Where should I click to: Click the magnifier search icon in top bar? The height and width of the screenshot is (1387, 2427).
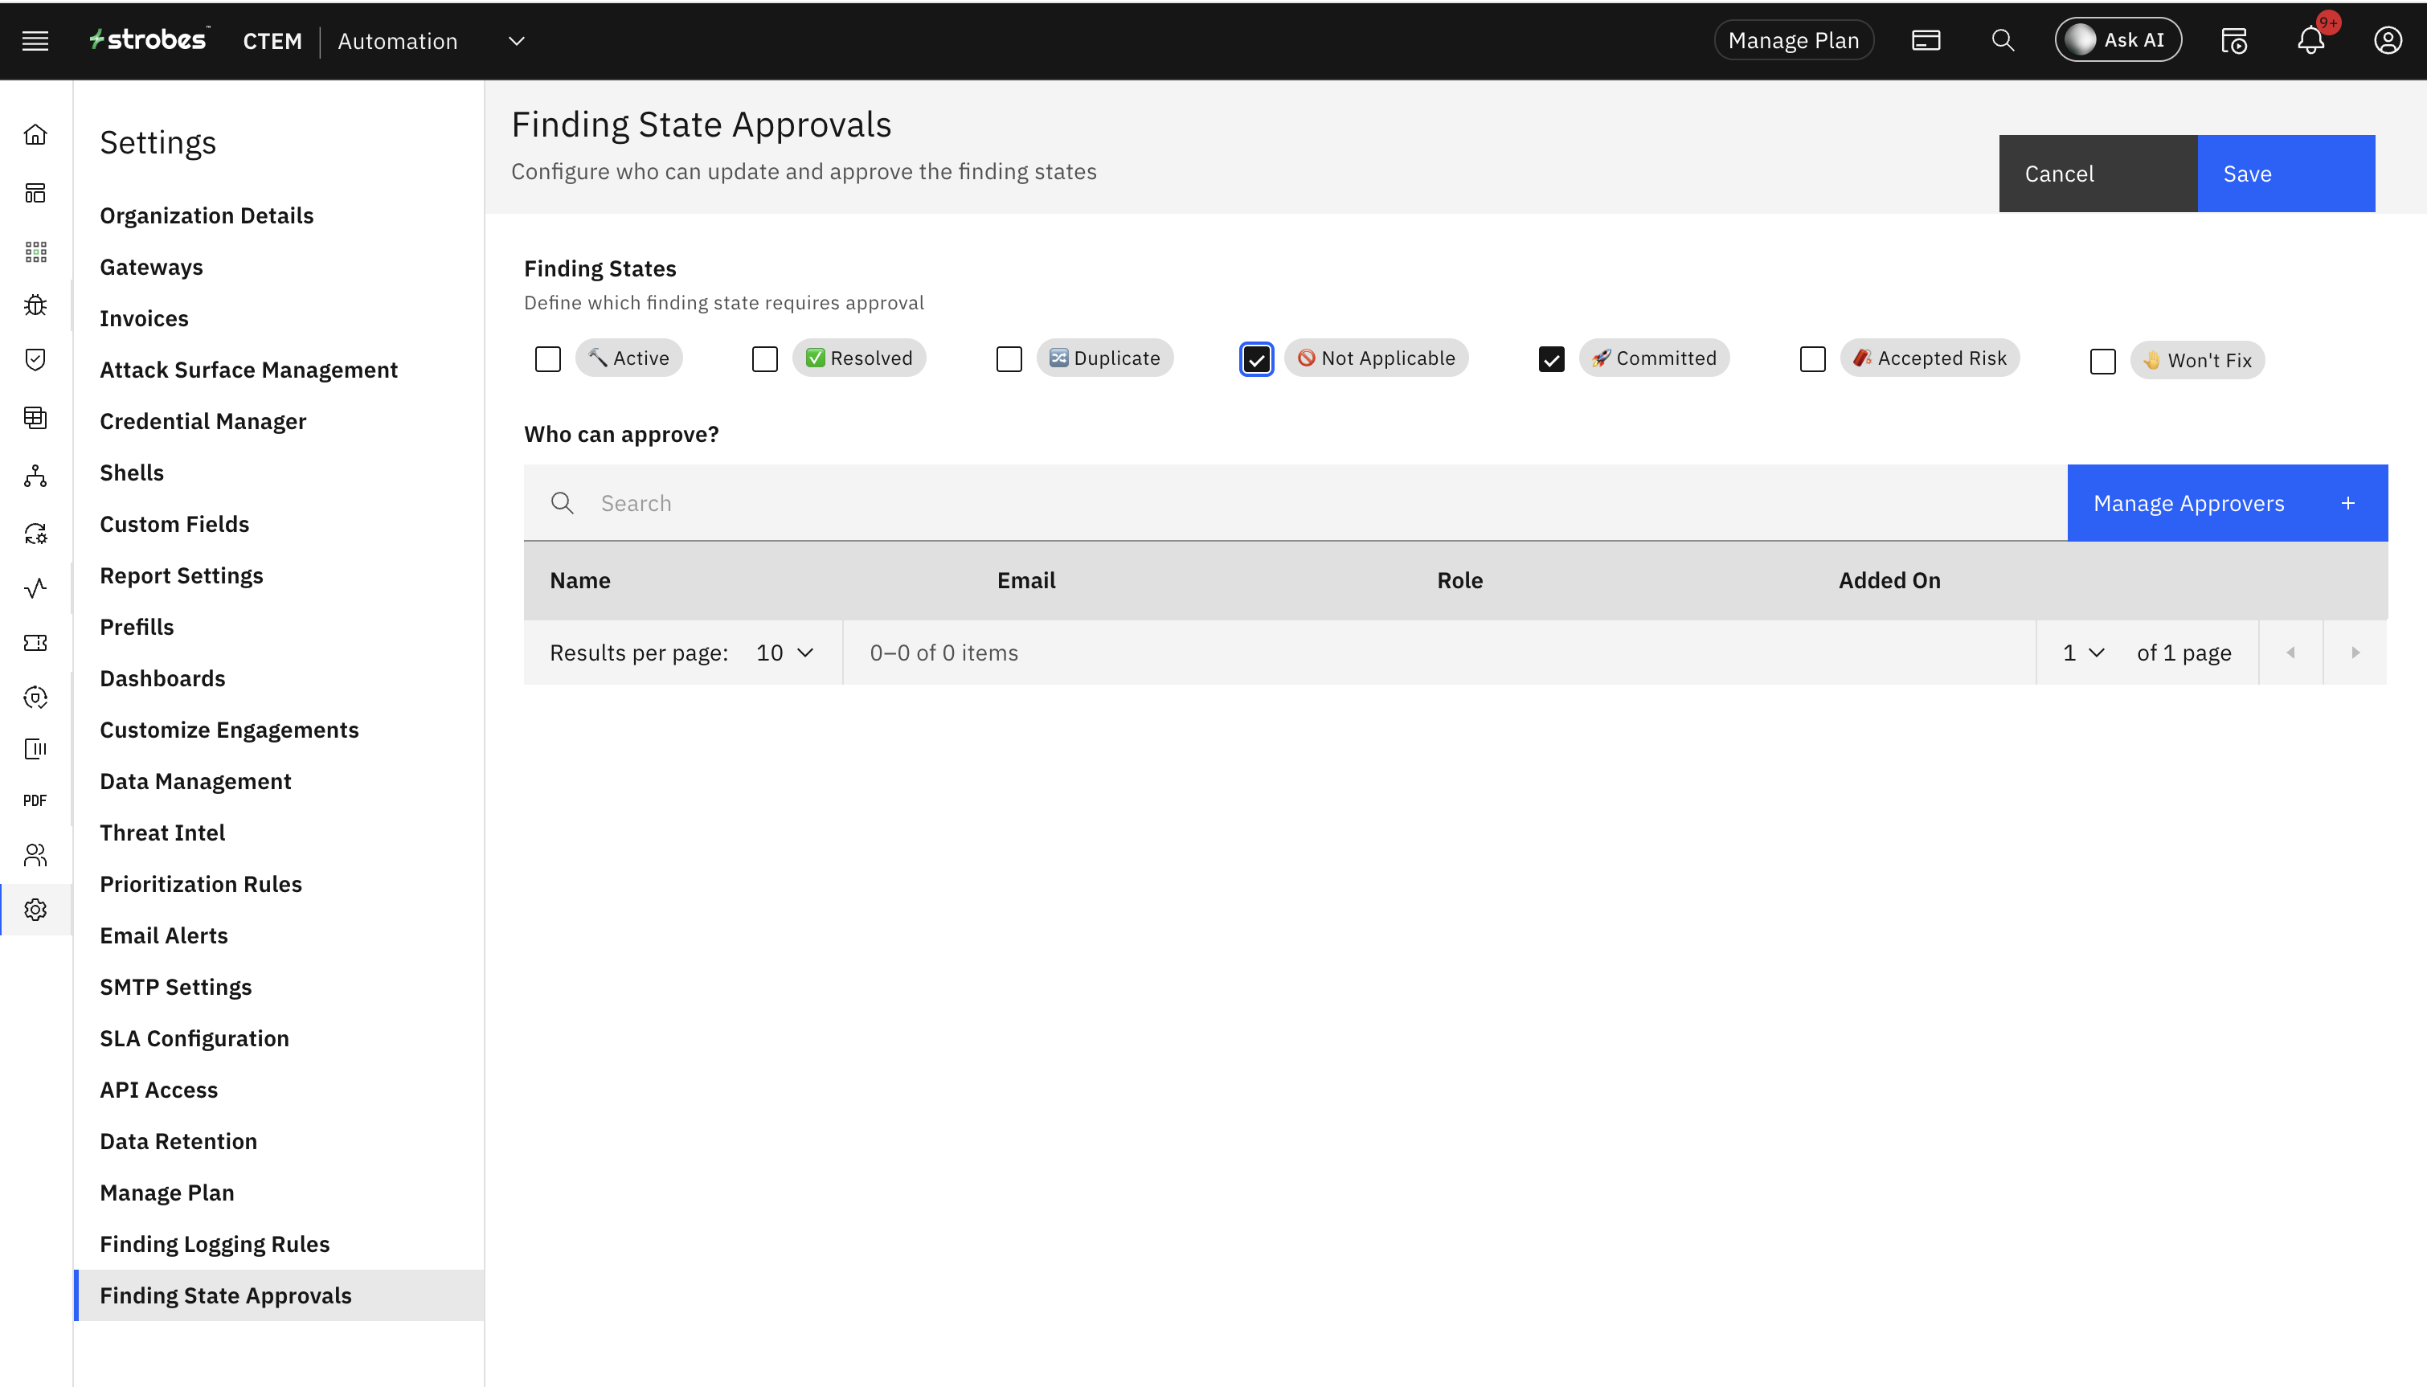pyautogui.click(x=2002, y=40)
